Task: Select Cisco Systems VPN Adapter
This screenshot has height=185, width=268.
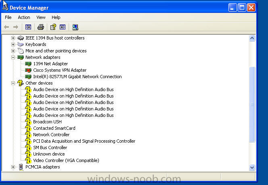Action: tap(60, 70)
